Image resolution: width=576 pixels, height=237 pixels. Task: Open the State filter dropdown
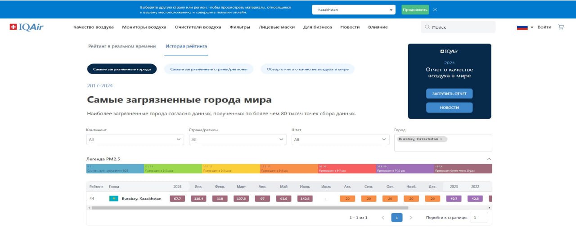340,140
